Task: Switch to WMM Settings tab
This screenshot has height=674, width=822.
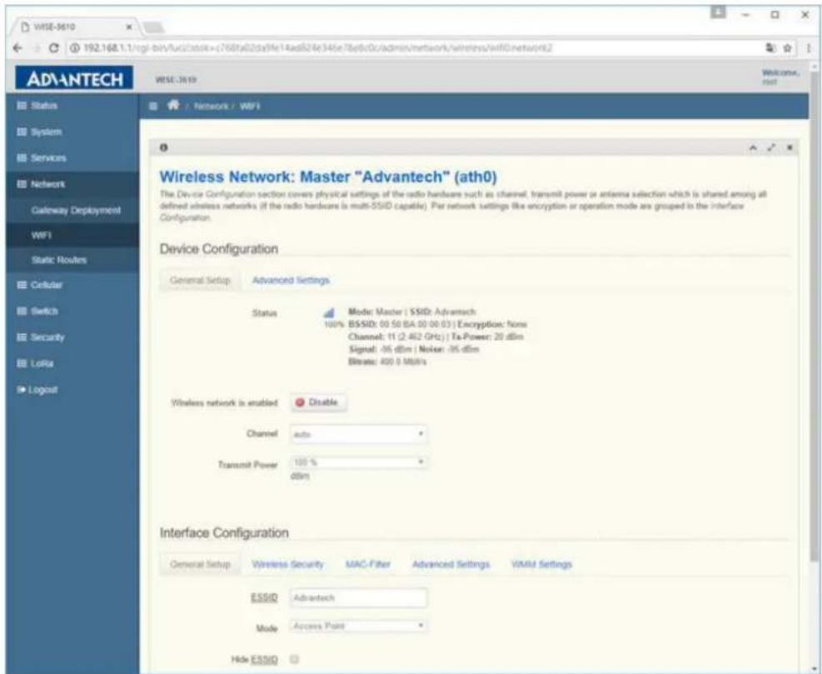Action: (x=541, y=564)
